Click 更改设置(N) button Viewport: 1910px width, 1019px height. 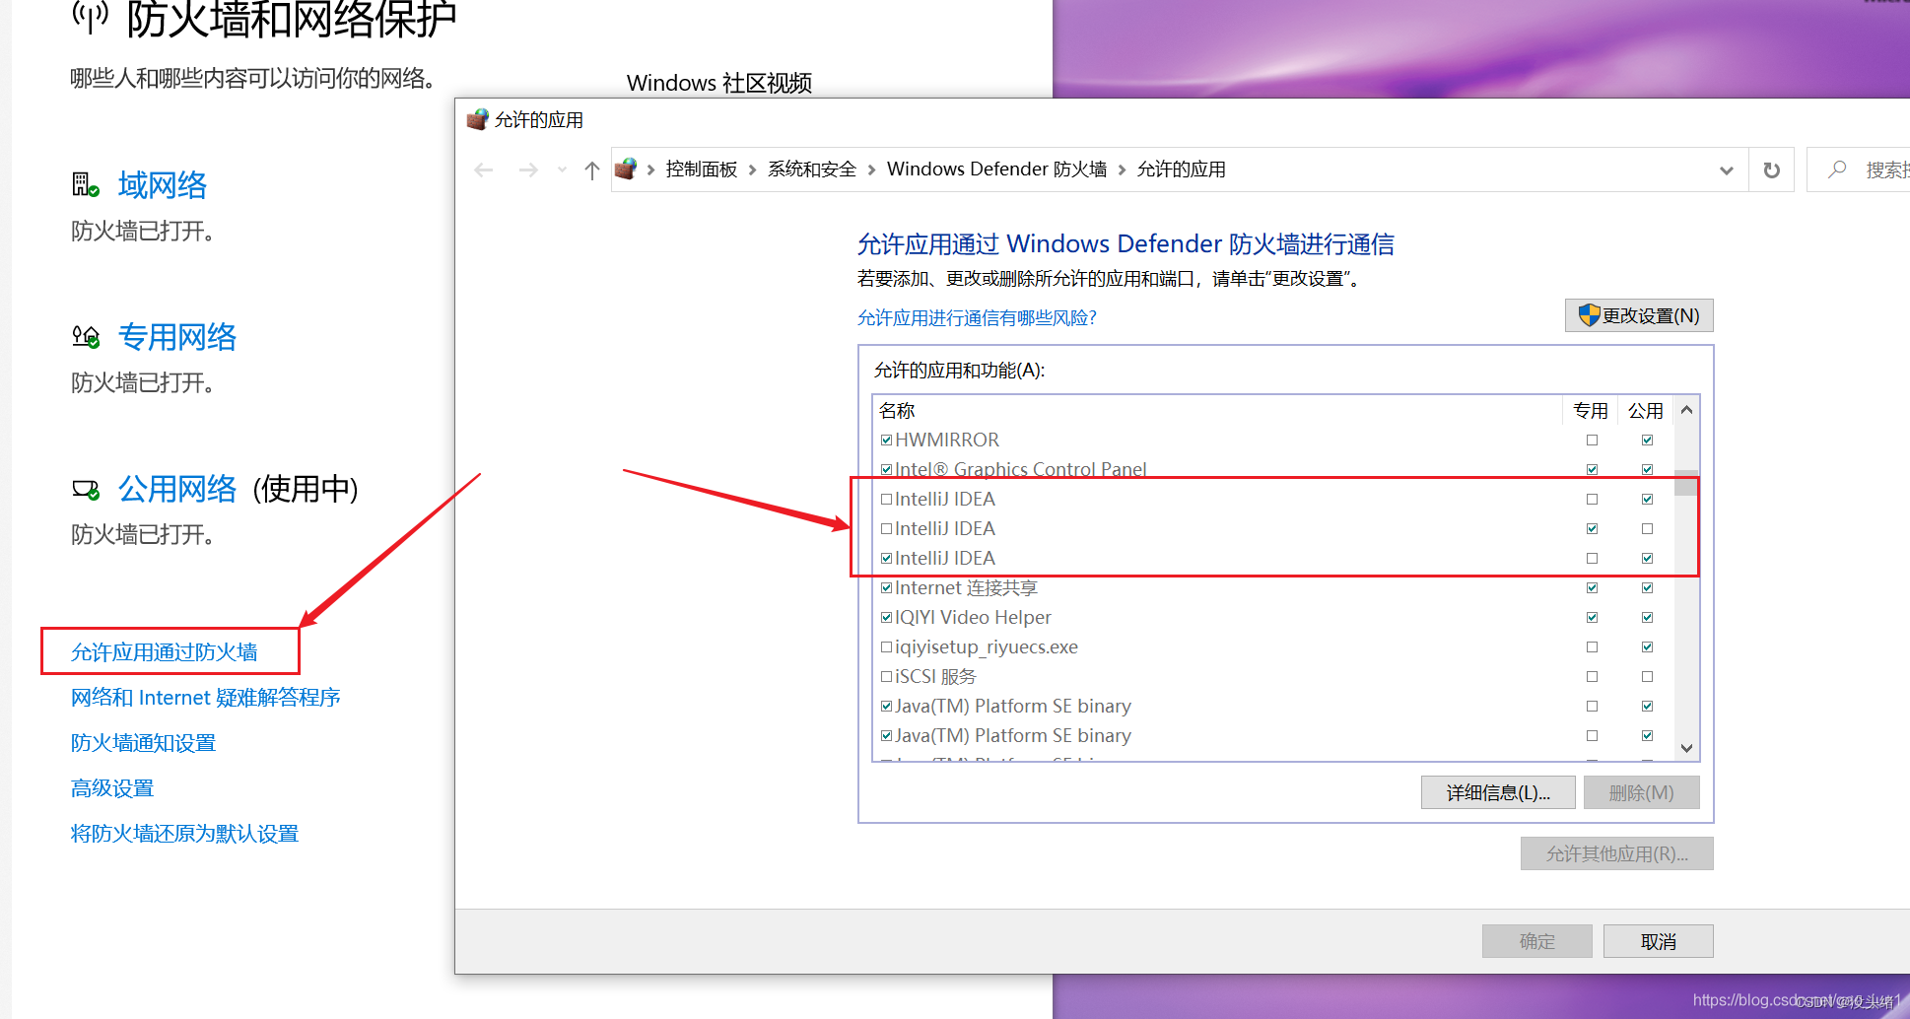(1639, 315)
